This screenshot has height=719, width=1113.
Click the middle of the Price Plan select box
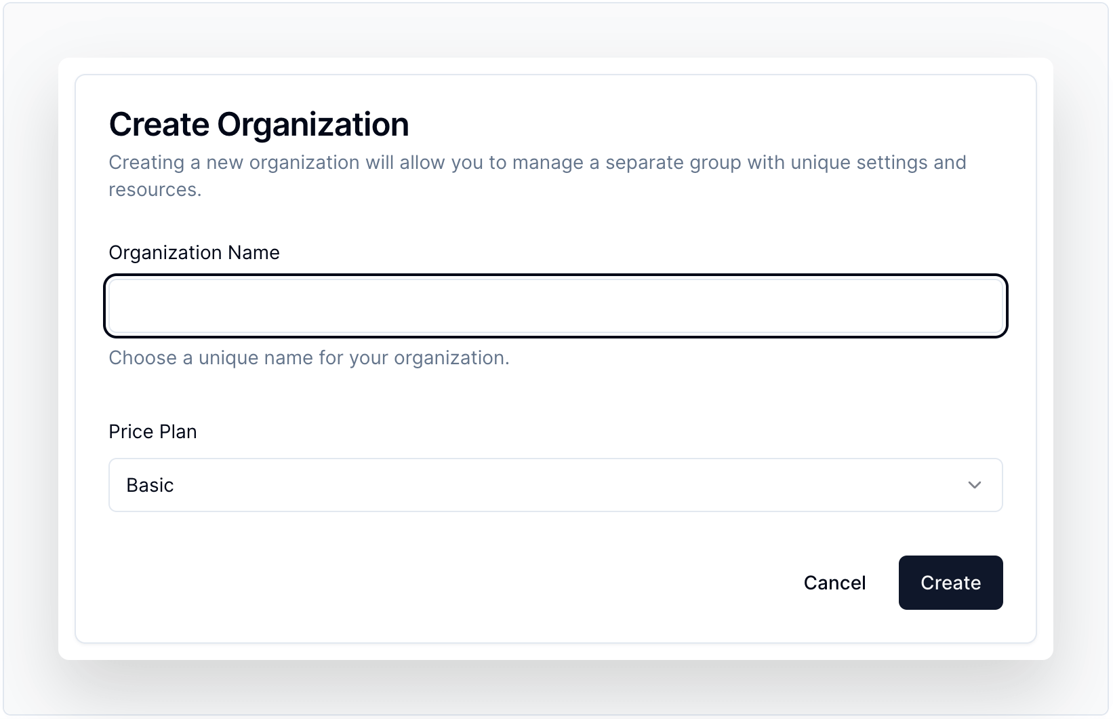click(x=555, y=485)
